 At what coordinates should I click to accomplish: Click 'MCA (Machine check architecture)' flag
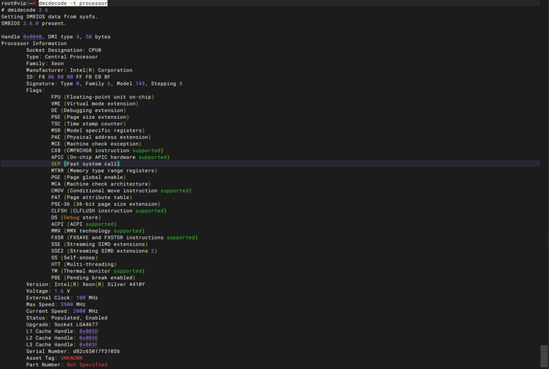[x=101, y=184]
